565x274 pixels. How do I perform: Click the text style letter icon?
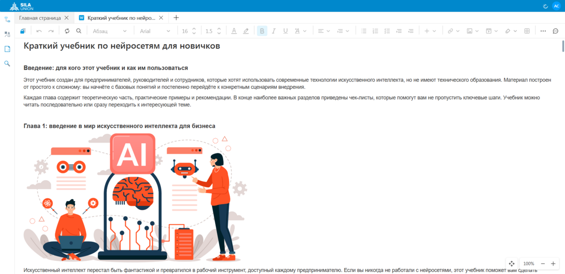click(x=297, y=31)
